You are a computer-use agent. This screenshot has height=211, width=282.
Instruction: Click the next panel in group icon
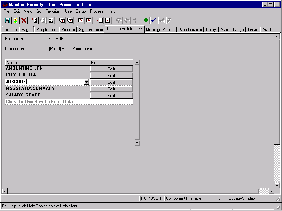click(x=61, y=20)
